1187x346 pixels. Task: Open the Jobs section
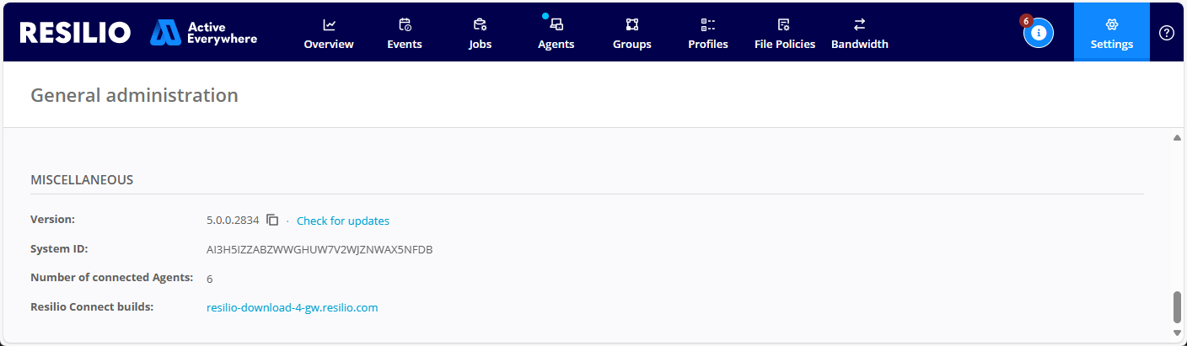tap(480, 34)
